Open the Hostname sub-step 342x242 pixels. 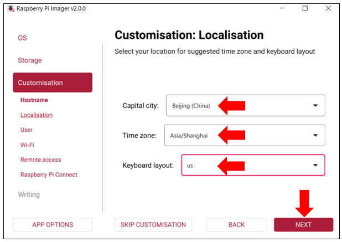pyautogui.click(x=34, y=100)
